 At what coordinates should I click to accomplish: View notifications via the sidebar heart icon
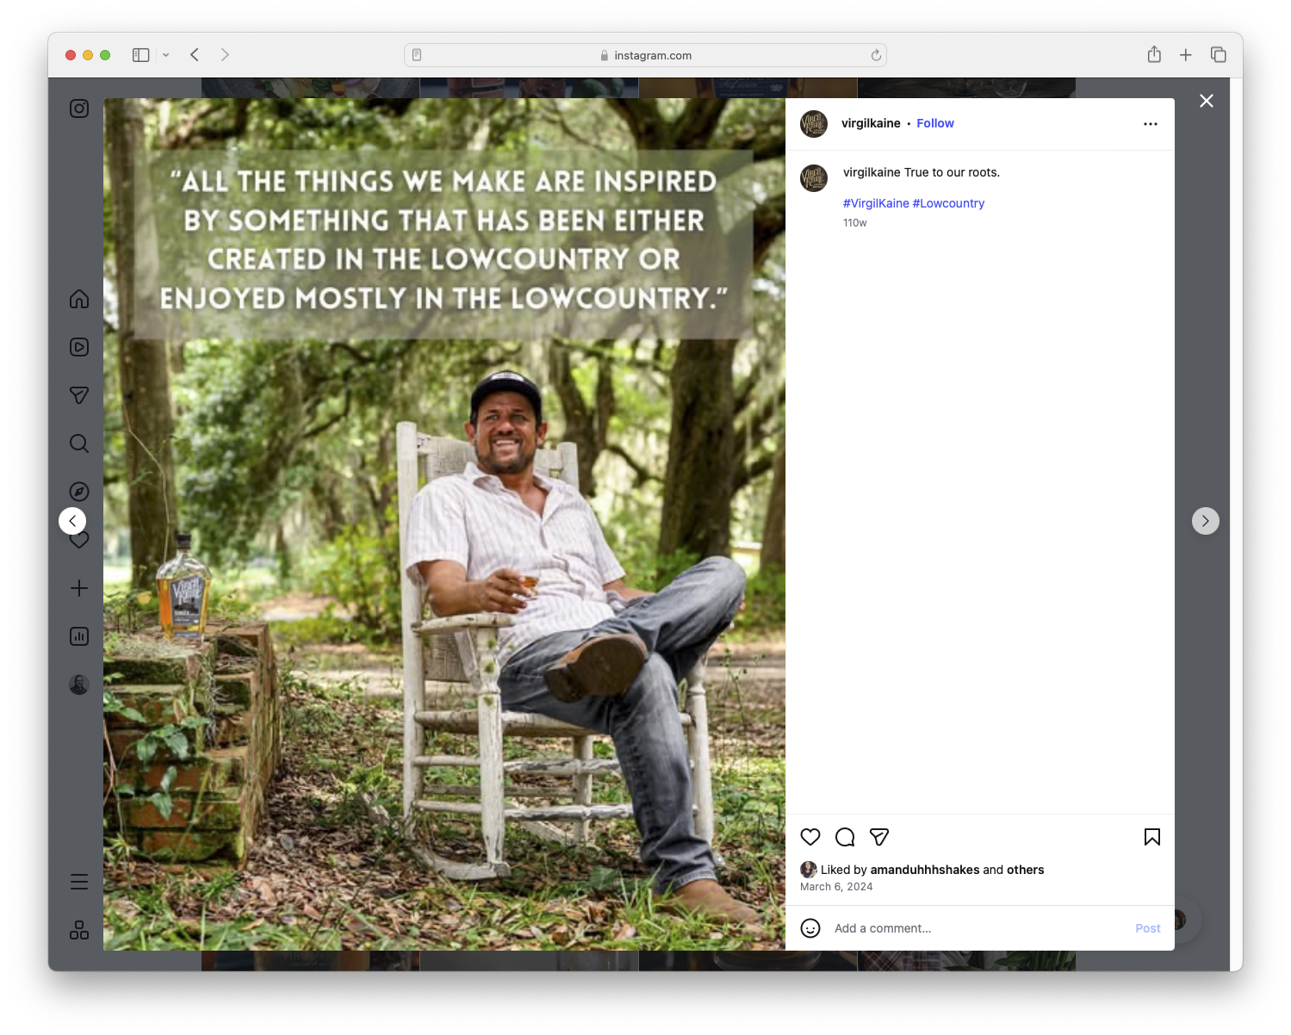(78, 540)
